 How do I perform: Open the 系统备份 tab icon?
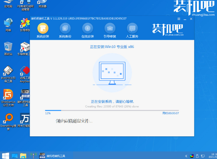pos(65,28)
